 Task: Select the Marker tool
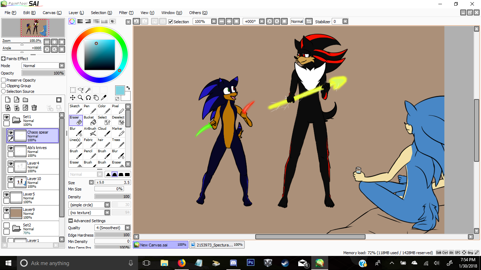[x=118, y=131]
